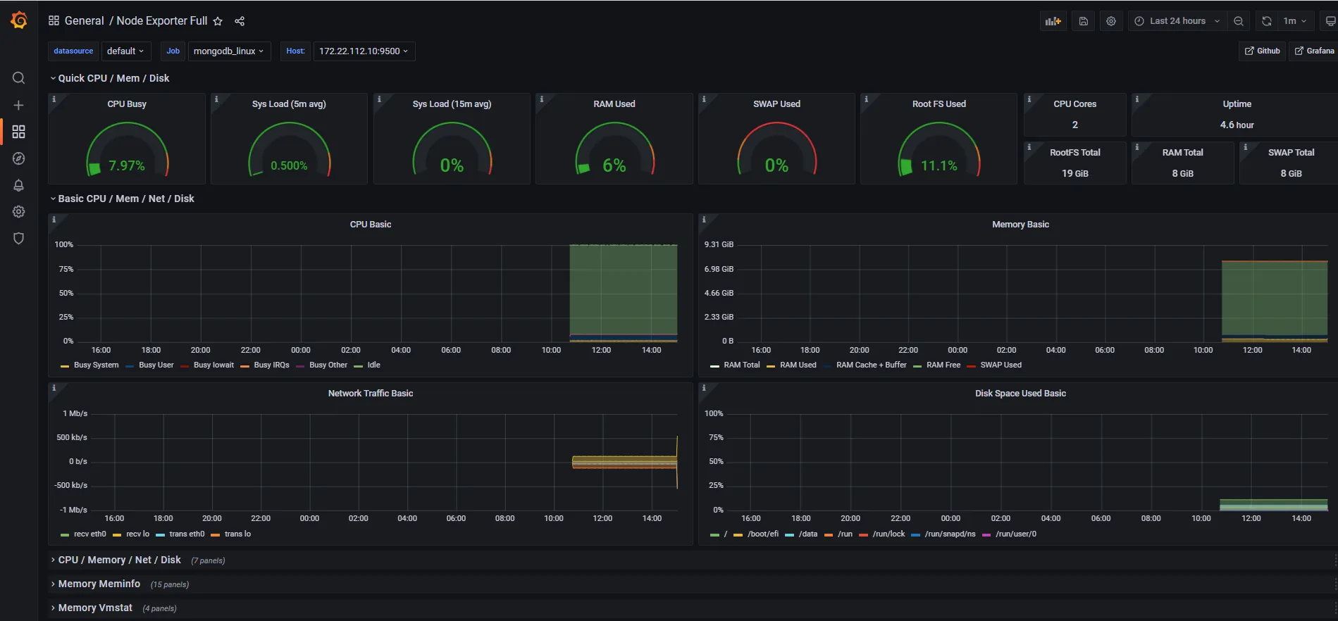The image size is (1338, 621).
Task: Star the Node Exporter Full dashboard
Action: tap(218, 21)
